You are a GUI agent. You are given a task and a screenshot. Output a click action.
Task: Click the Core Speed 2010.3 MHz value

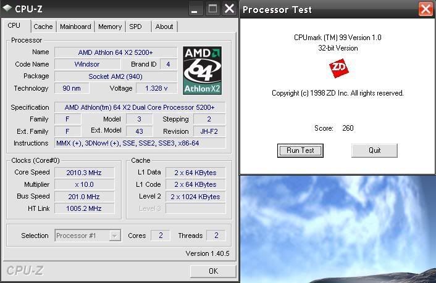pos(84,173)
